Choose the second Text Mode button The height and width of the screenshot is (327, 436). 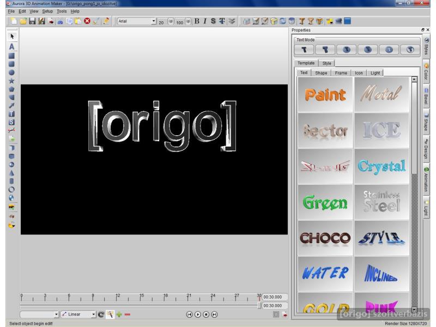(x=325, y=50)
